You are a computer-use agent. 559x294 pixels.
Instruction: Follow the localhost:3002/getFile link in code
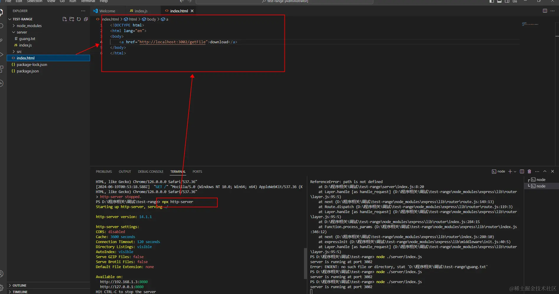172,42
